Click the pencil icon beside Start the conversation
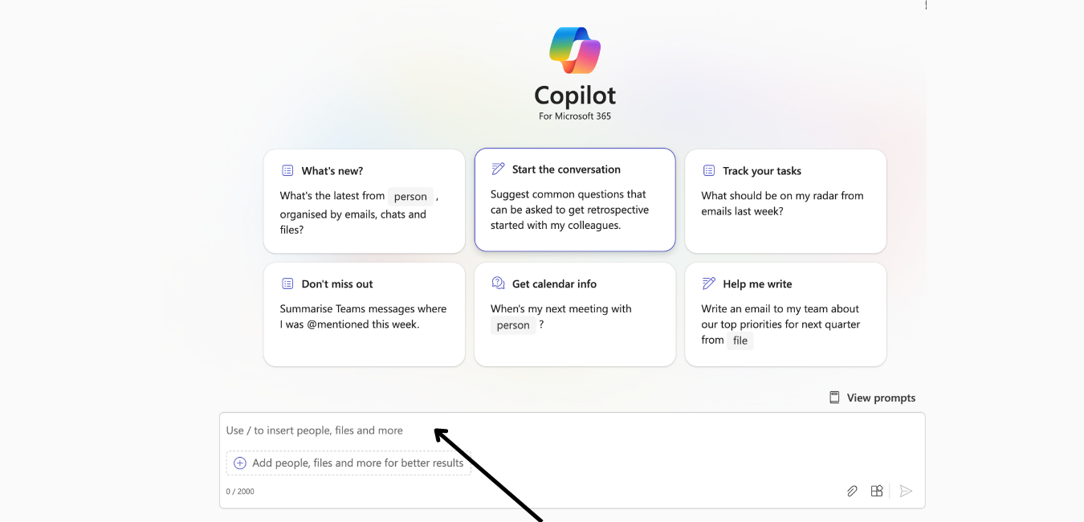Screen dimensions: 1084x522 click(498, 169)
